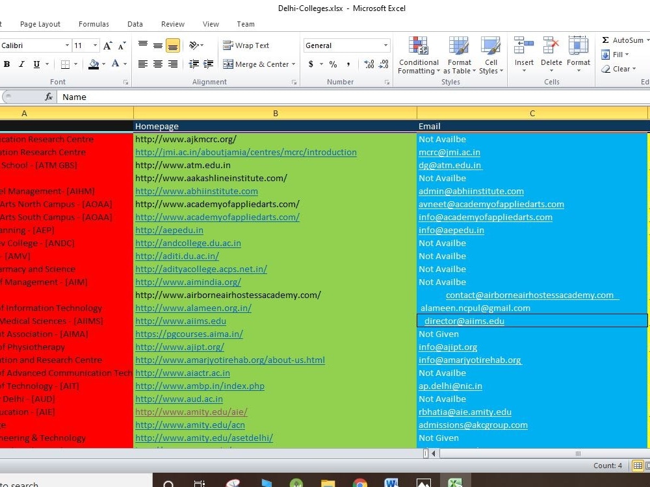
Task: Click the Borders icon
Action: point(65,64)
